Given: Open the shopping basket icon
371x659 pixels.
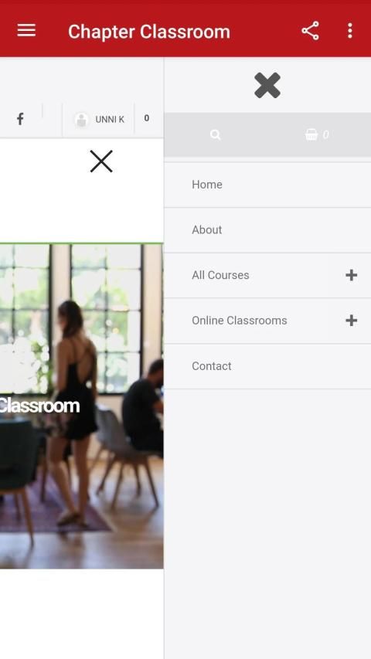Looking at the screenshot, I should 311,134.
